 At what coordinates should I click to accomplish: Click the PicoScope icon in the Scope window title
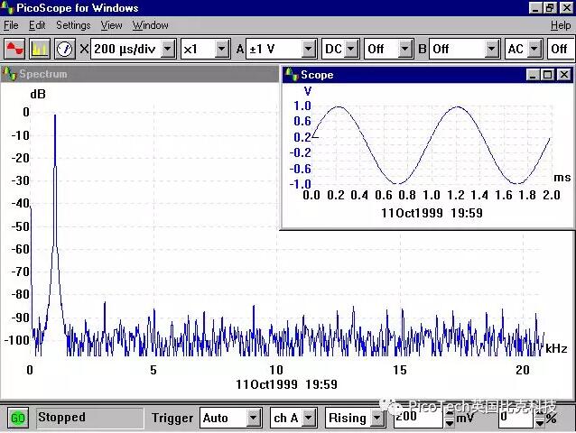click(291, 75)
